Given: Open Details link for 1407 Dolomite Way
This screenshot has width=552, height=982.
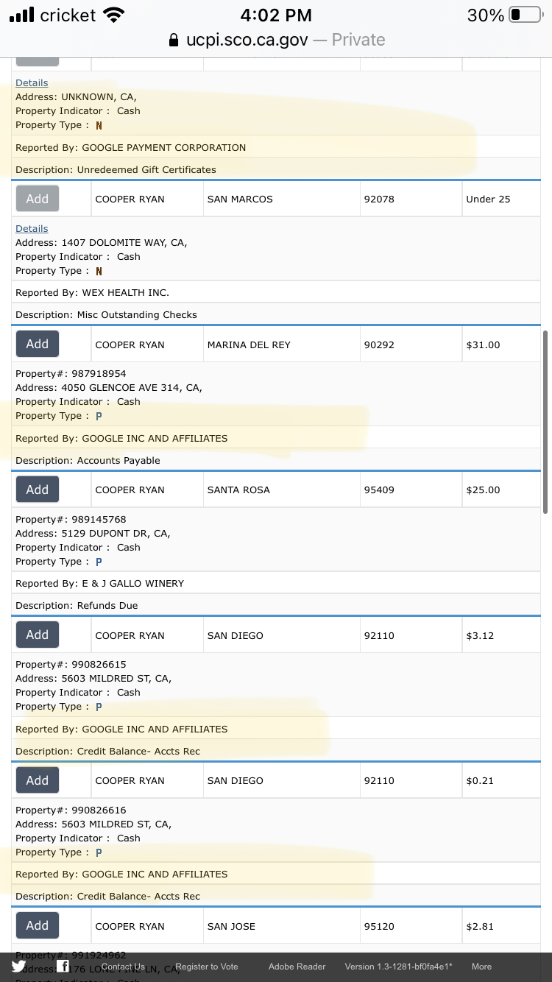Looking at the screenshot, I should click(x=32, y=229).
